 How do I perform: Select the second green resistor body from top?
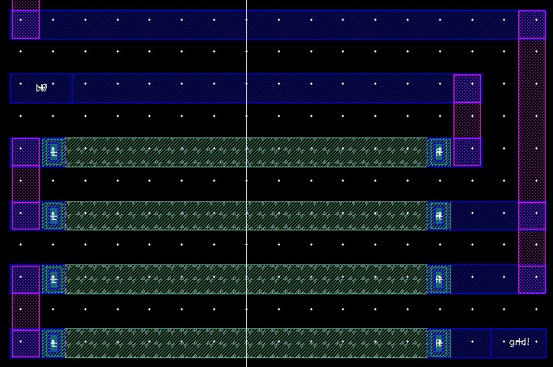246,216
